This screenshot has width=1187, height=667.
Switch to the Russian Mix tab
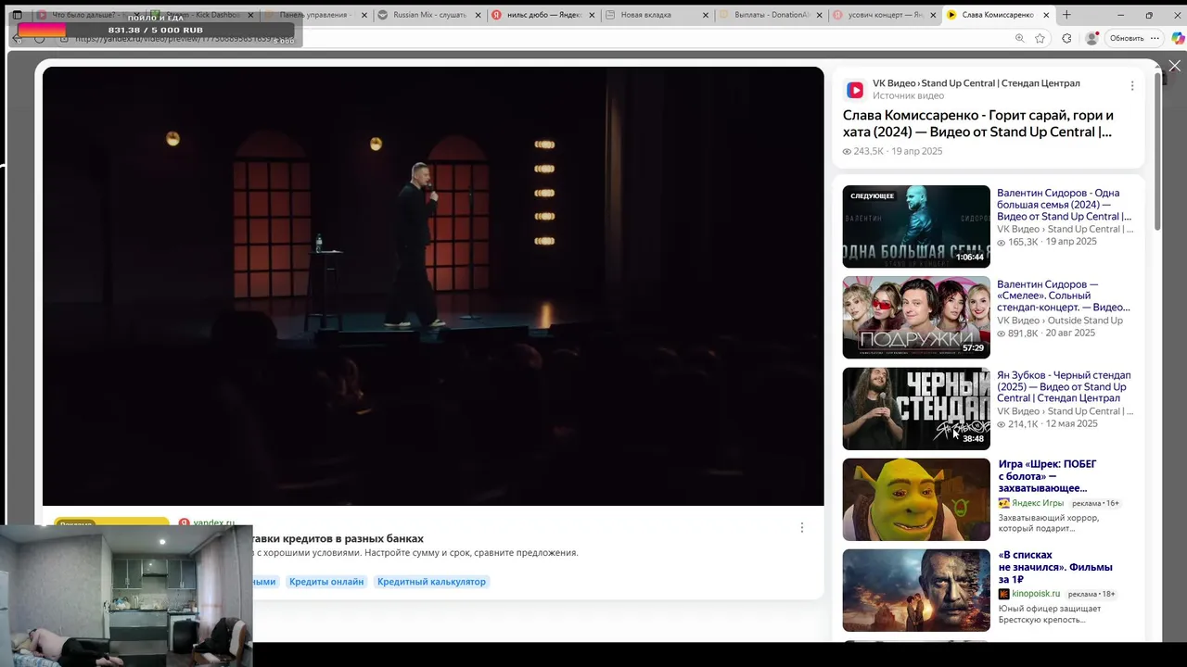coord(428,15)
